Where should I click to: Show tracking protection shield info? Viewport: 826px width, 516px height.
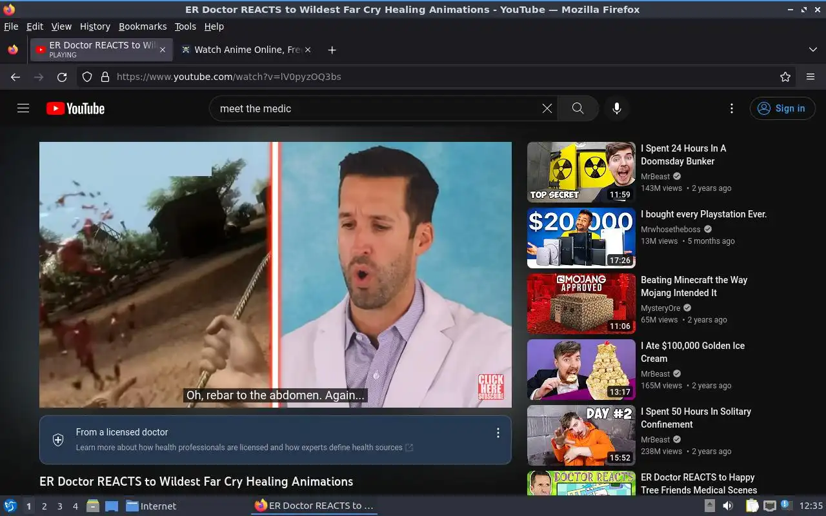pyautogui.click(x=88, y=77)
